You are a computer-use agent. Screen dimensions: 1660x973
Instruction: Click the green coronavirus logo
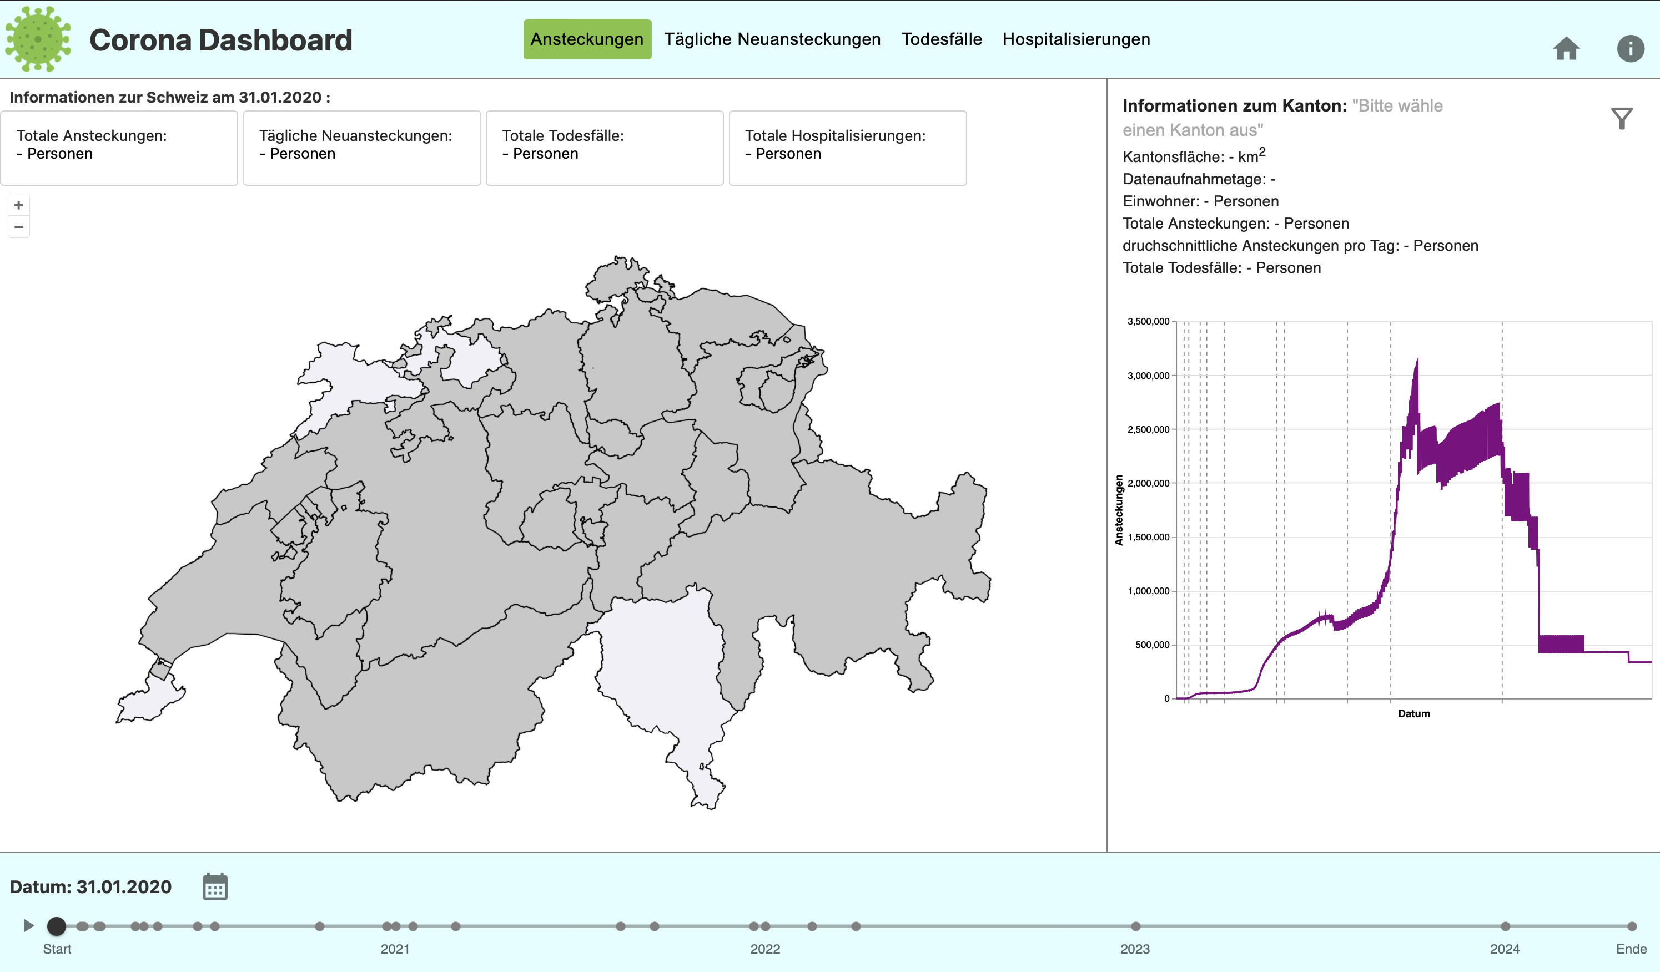point(38,39)
